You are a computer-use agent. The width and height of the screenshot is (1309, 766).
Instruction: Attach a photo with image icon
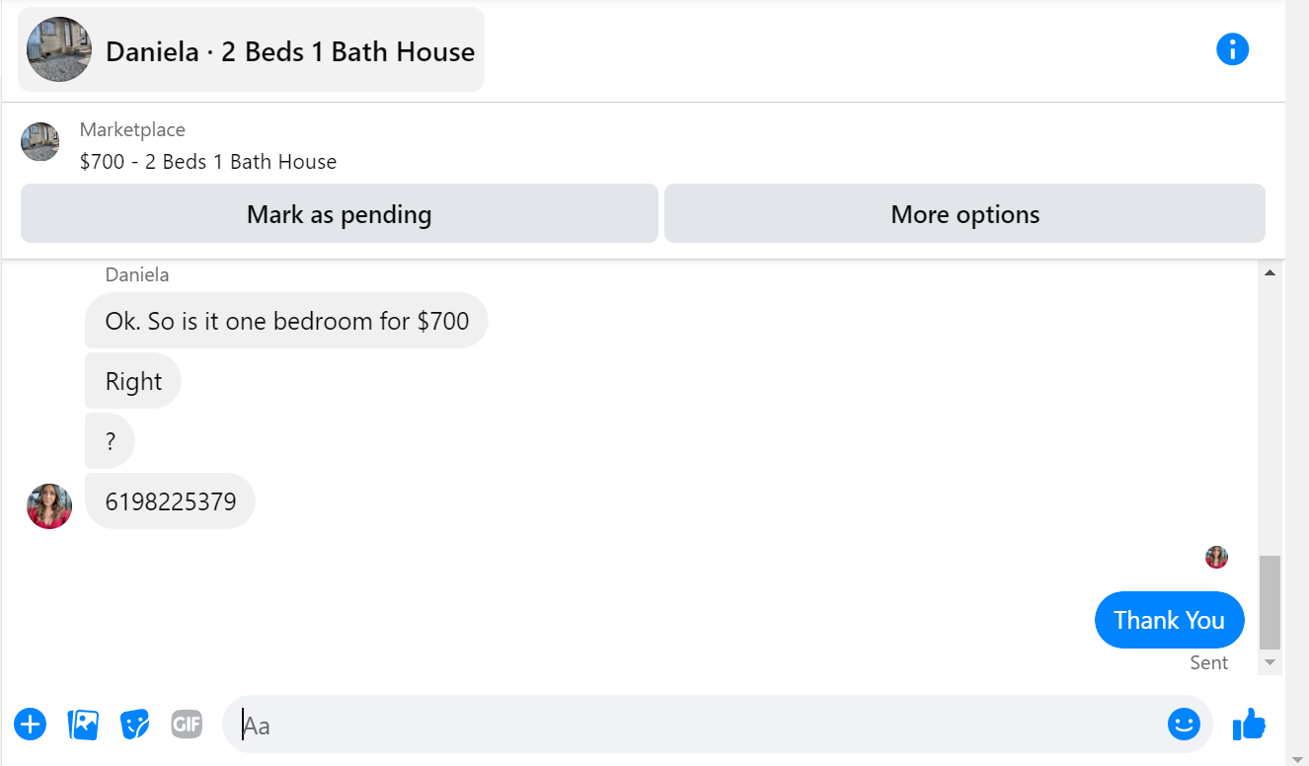pyautogui.click(x=83, y=725)
